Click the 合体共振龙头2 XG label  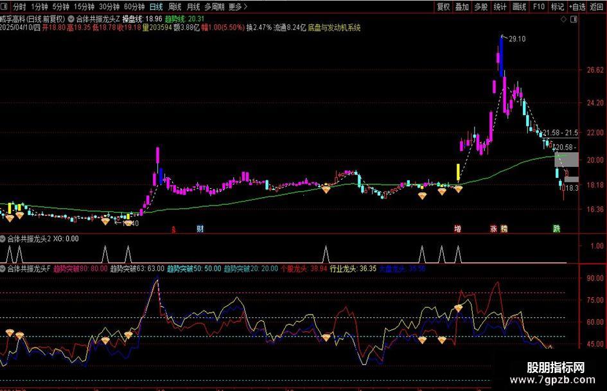[x=43, y=239]
